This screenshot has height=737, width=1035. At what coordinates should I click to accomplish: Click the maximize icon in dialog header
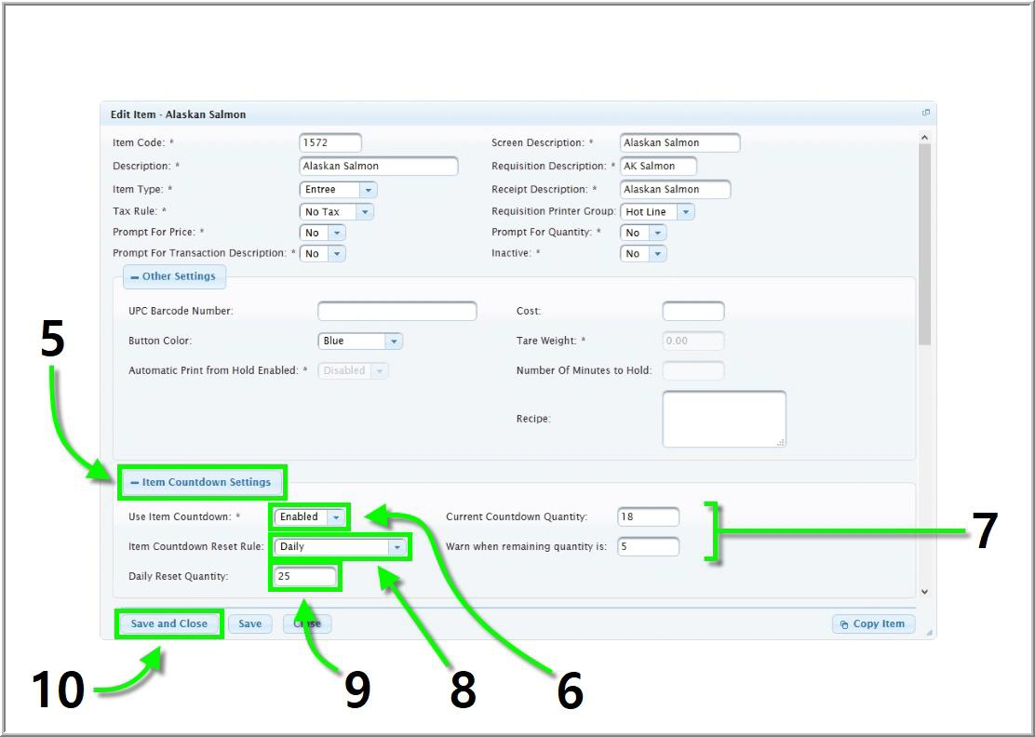click(x=925, y=113)
